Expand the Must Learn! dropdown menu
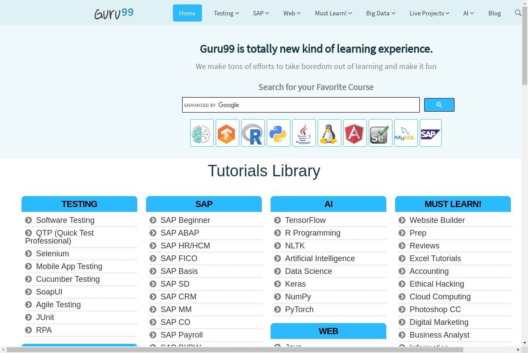Viewport: 528px width, 353px height. click(x=334, y=13)
